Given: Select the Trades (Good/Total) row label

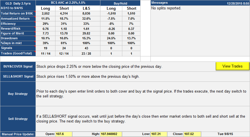Looking at the screenshot, I should coord(17,53).
